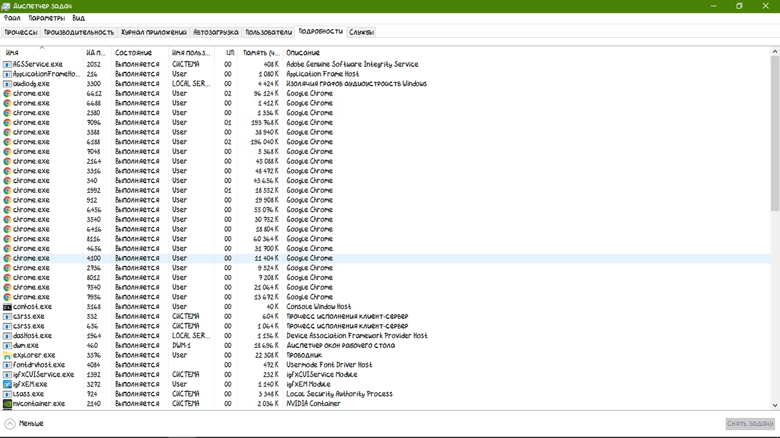Image resolution: width=780 pixels, height=438 pixels.
Task: Click Chrome icon in PID 6612 row
Action: tap(7, 94)
